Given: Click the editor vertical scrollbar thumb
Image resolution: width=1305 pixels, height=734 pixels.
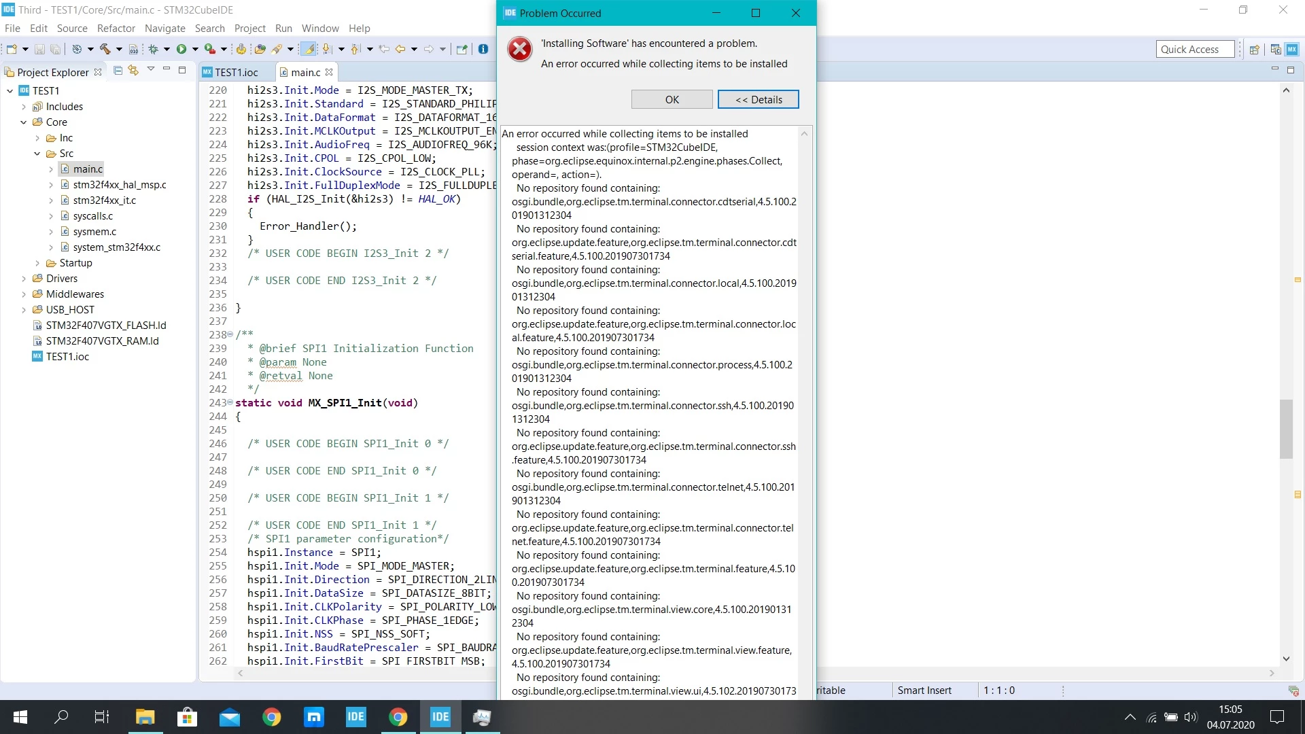Looking at the screenshot, I should [1285, 429].
